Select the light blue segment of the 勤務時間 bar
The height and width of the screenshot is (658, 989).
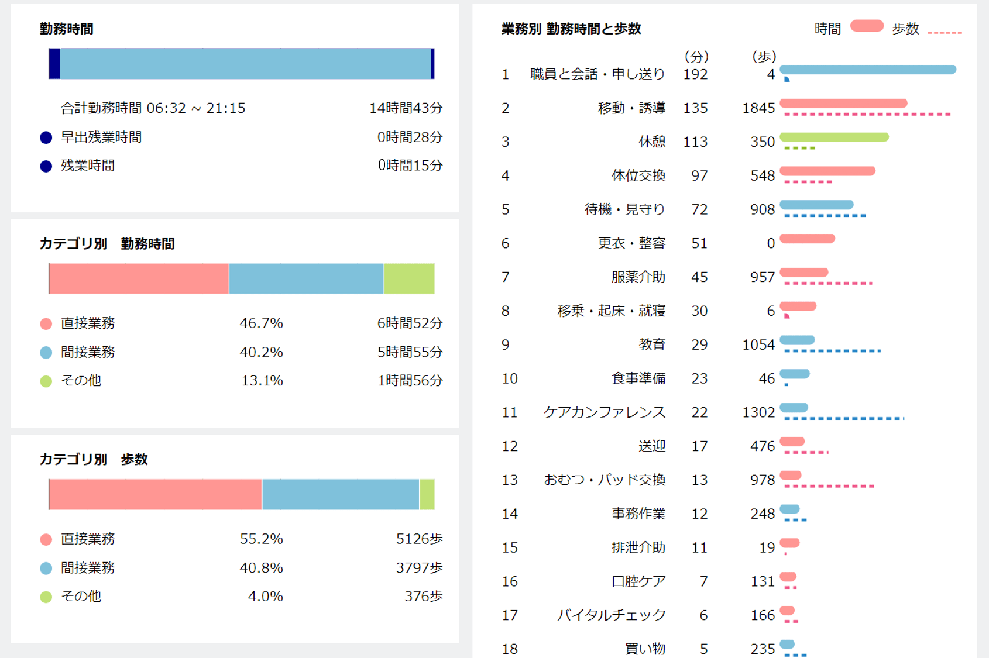[x=246, y=64]
